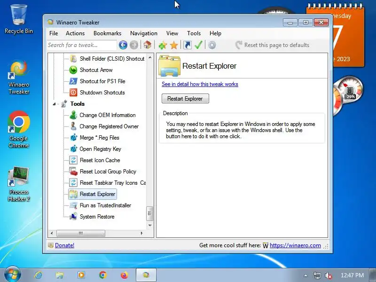Collapse the Tools tree node
This screenshot has width=376, height=282.
(54, 104)
